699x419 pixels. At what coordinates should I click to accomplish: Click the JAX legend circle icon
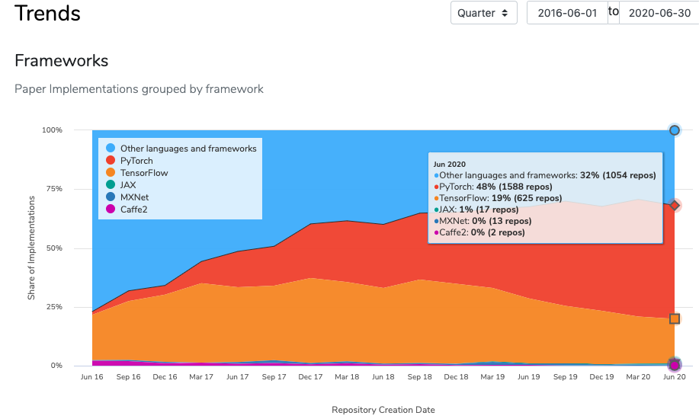(x=111, y=184)
